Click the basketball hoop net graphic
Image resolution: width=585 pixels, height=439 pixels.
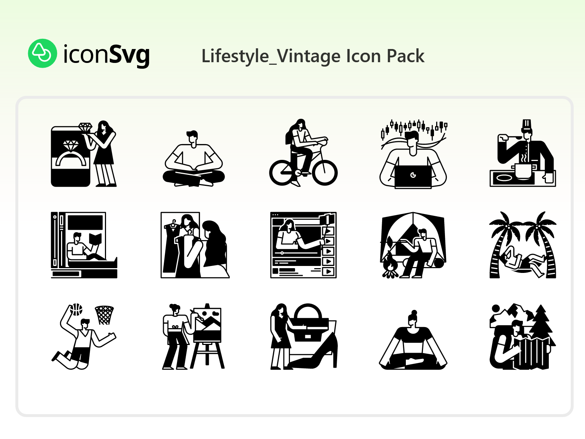104,315
